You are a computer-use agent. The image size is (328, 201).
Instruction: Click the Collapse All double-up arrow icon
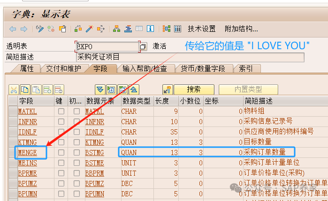pos(134,90)
